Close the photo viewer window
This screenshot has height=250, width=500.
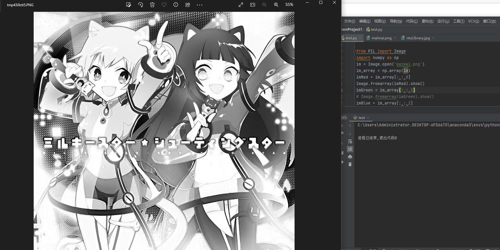pos(334,2)
